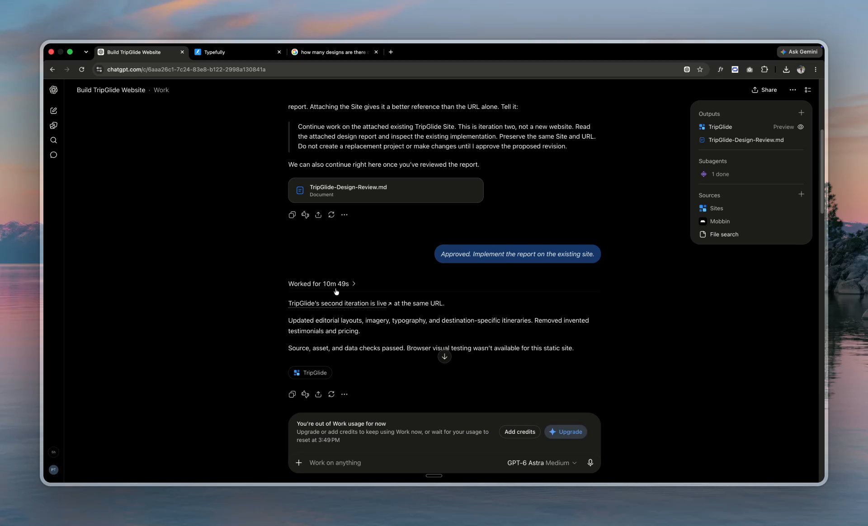Click the address bar URL
This screenshot has width=868, height=526.
pyautogui.click(x=186, y=70)
